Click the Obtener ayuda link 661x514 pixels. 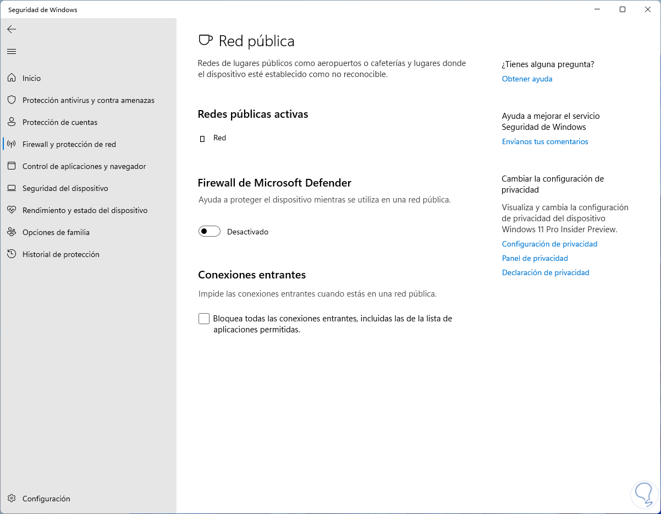click(527, 79)
